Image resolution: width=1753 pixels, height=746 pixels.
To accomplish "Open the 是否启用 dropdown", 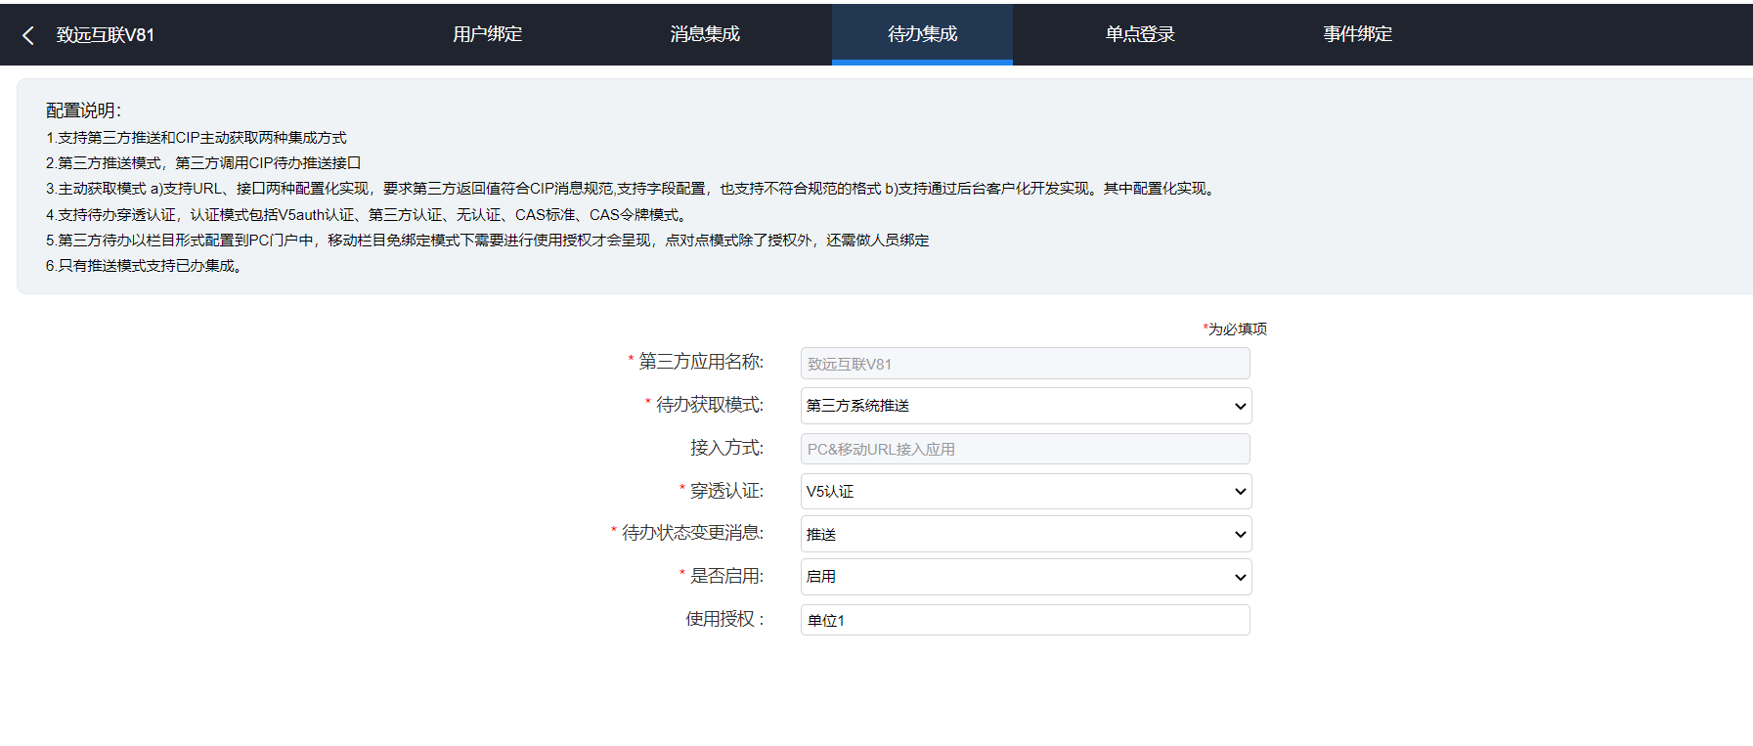I will pyautogui.click(x=1025, y=577).
